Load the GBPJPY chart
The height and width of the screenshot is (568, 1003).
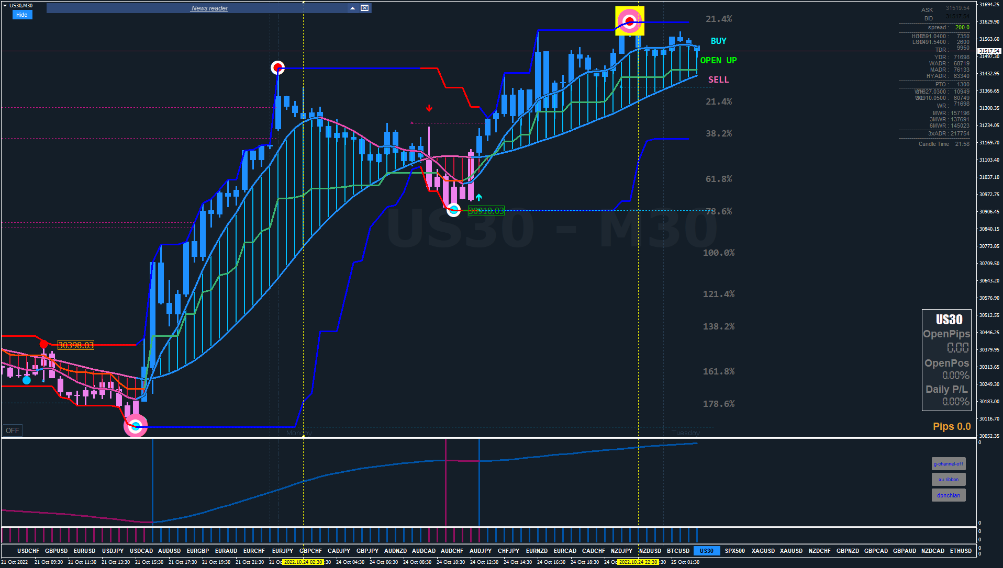coord(367,551)
